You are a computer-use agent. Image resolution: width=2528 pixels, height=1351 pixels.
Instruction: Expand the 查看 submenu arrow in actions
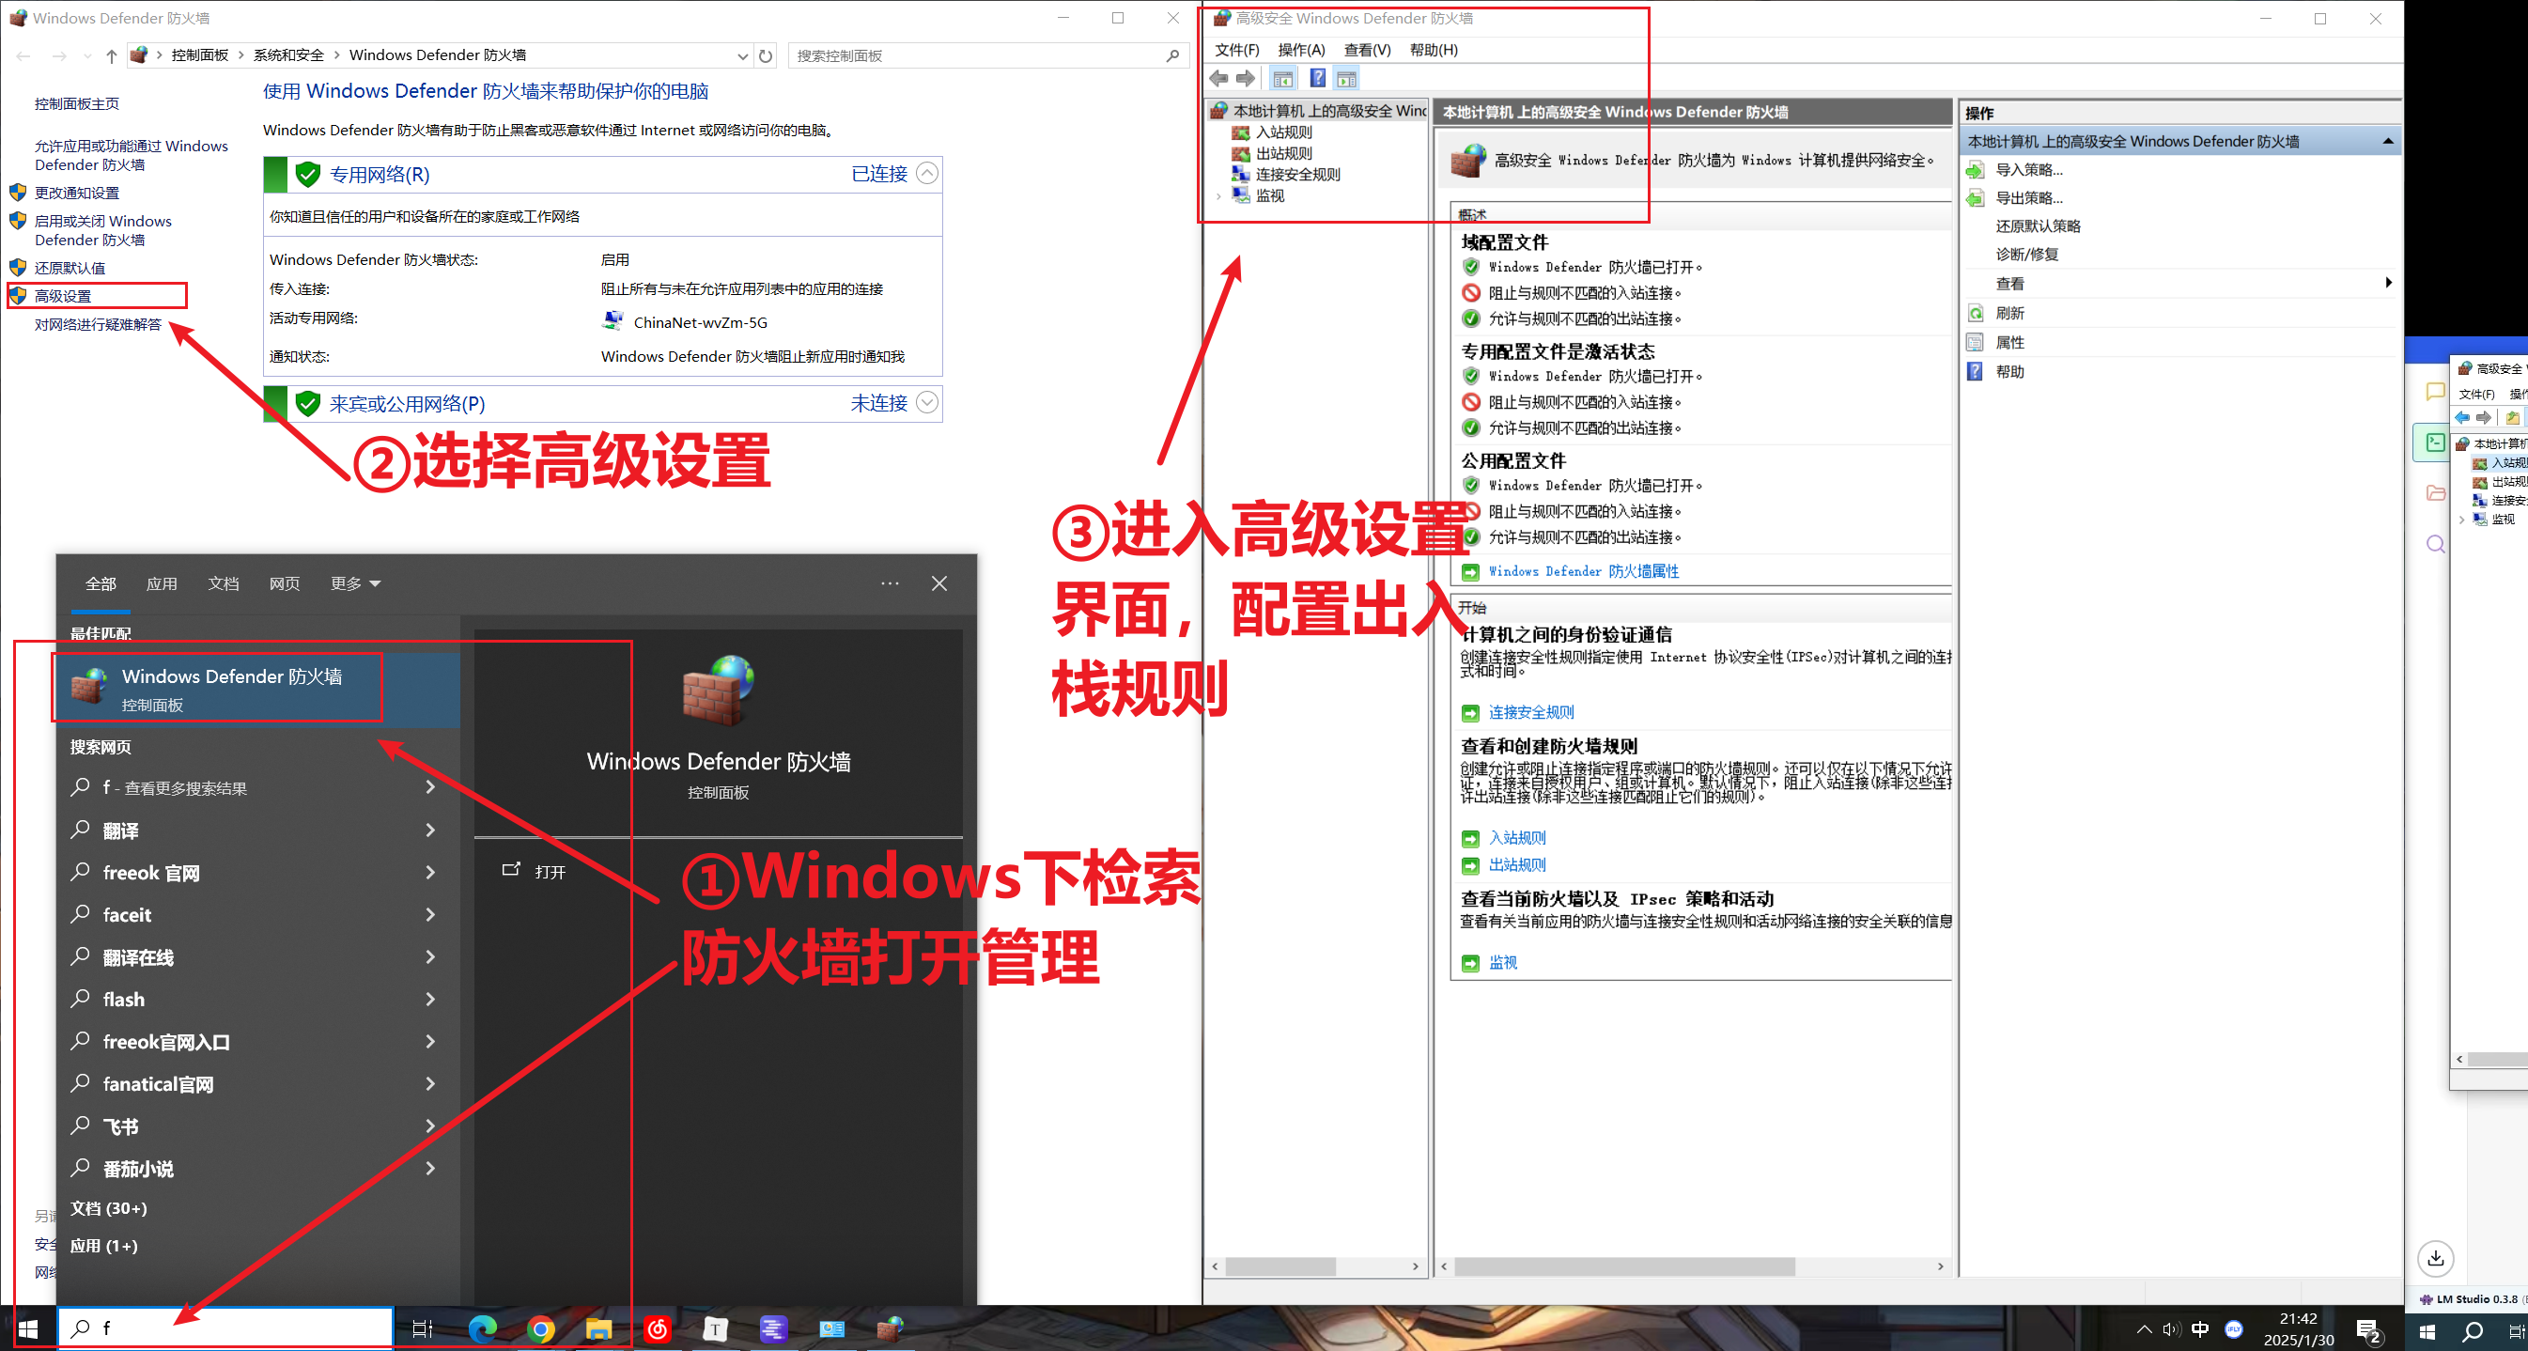pyautogui.click(x=2388, y=283)
